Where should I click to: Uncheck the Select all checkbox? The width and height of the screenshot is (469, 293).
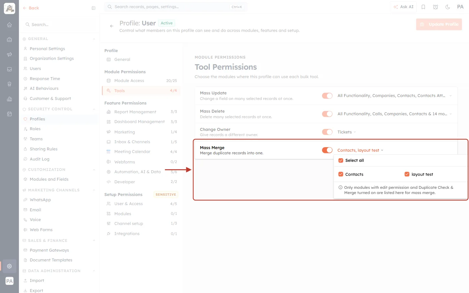(341, 160)
